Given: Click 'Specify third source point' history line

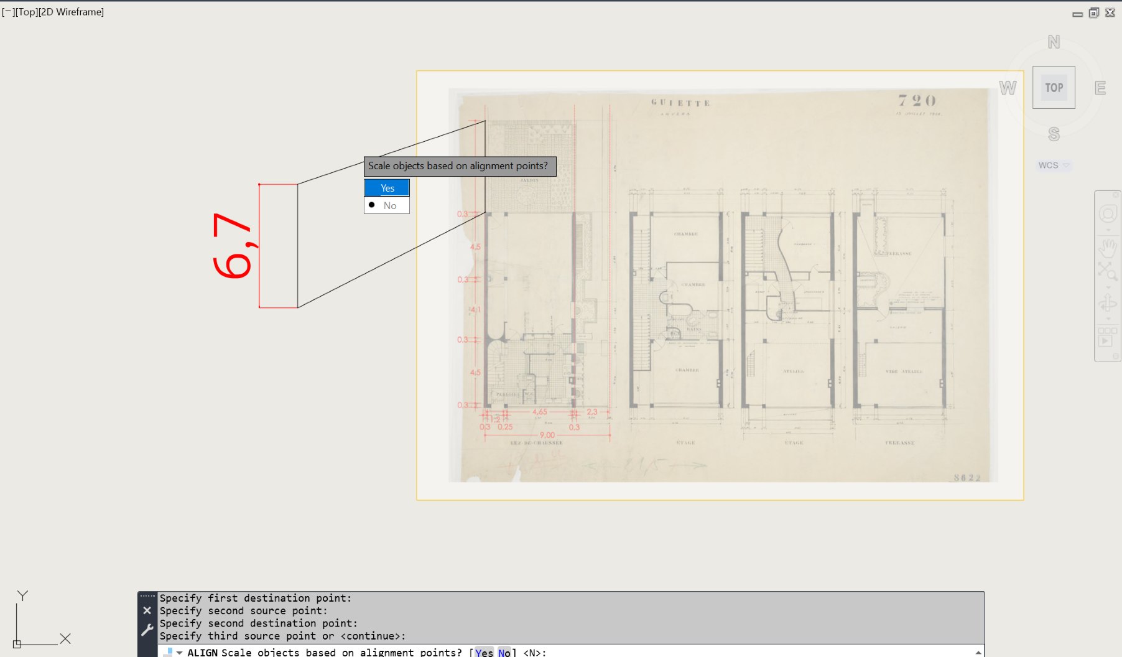Looking at the screenshot, I should (282, 636).
